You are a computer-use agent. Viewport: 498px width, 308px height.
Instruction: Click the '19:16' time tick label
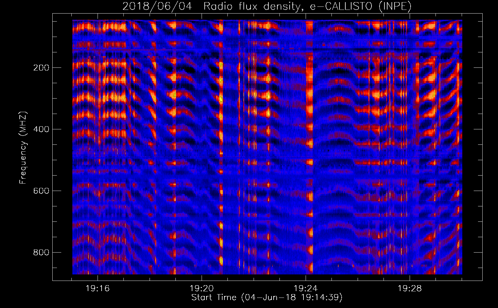[98, 289]
